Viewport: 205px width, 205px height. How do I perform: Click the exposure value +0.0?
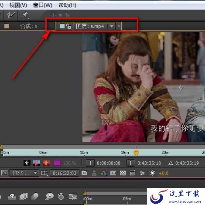click(x=164, y=173)
